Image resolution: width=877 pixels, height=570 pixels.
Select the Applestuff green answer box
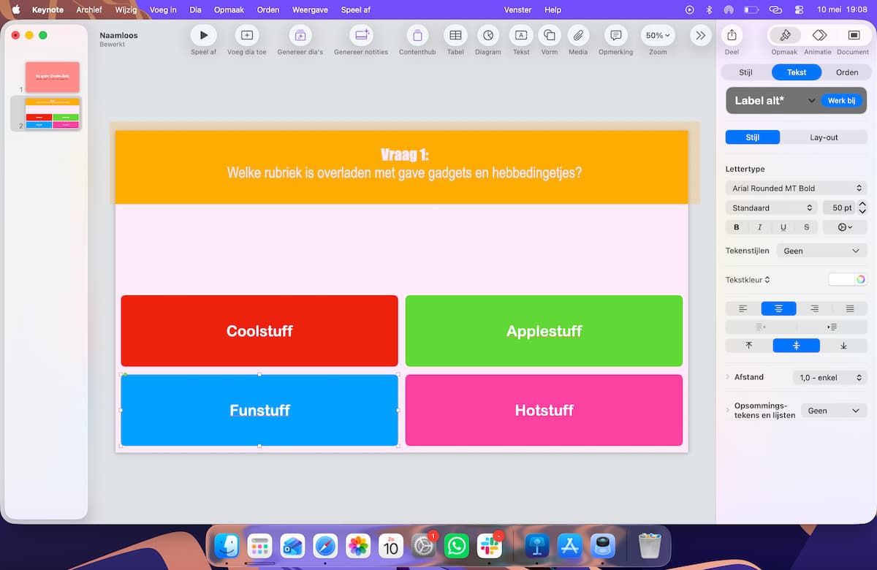click(x=544, y=330)
